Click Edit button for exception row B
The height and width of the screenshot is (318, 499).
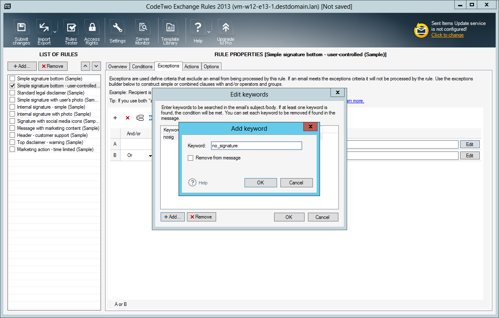coord(470,156)
